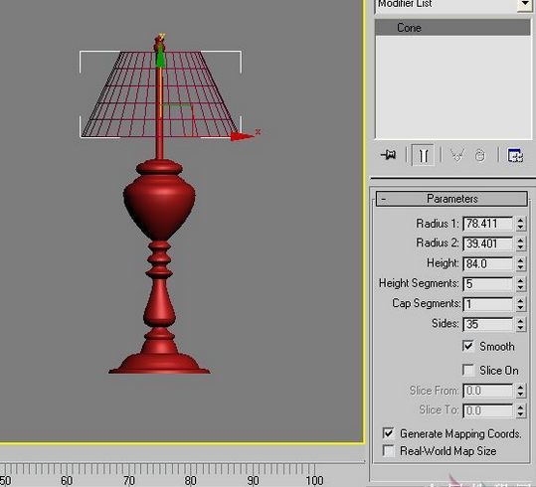The image size is (536, 487).
Task: Click Make Unique icon
Action: [457, 155]
